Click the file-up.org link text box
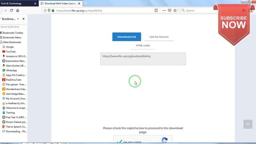256x144 pixels. click(x=143, y=59)
